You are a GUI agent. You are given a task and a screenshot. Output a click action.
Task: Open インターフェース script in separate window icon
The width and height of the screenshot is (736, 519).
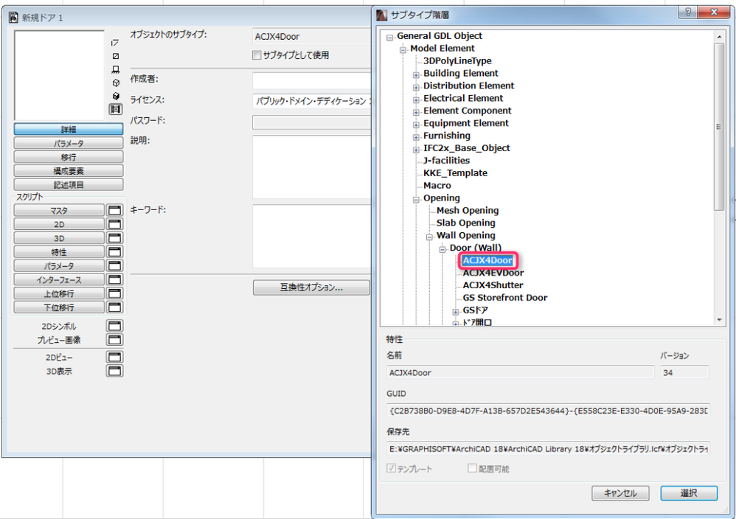[114, 279]
